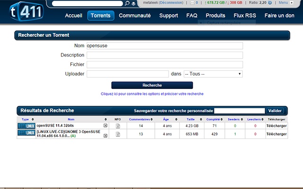
Task: Click the Linux category icon for openSUSE 11.4
Action: click(27, 126)
